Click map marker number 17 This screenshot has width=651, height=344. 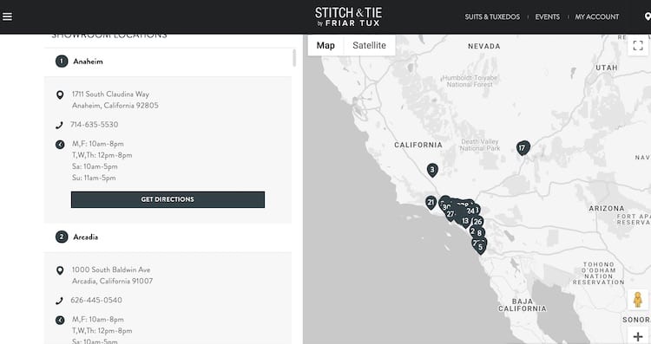click(523, 147)
